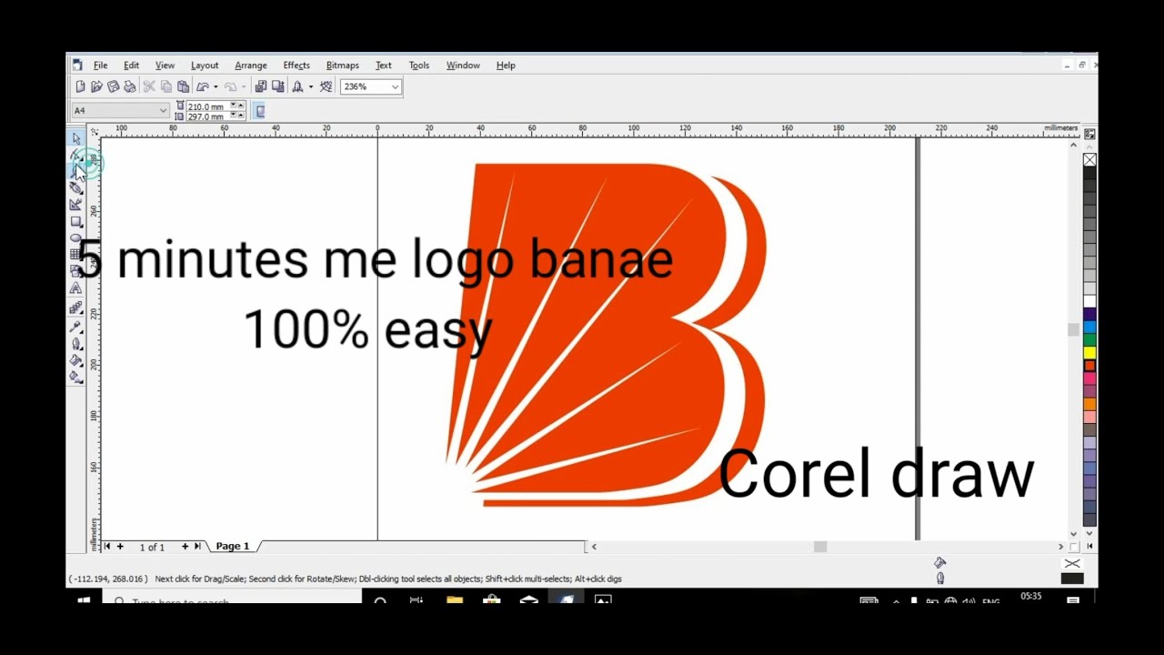Open the Effects menu

[296, 65]
